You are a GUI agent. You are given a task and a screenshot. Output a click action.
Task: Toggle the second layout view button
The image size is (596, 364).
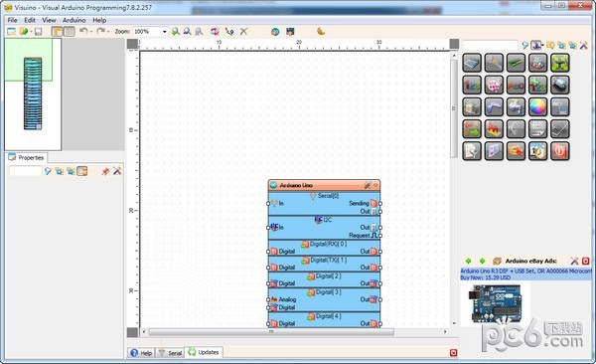[x=69, y=32]
